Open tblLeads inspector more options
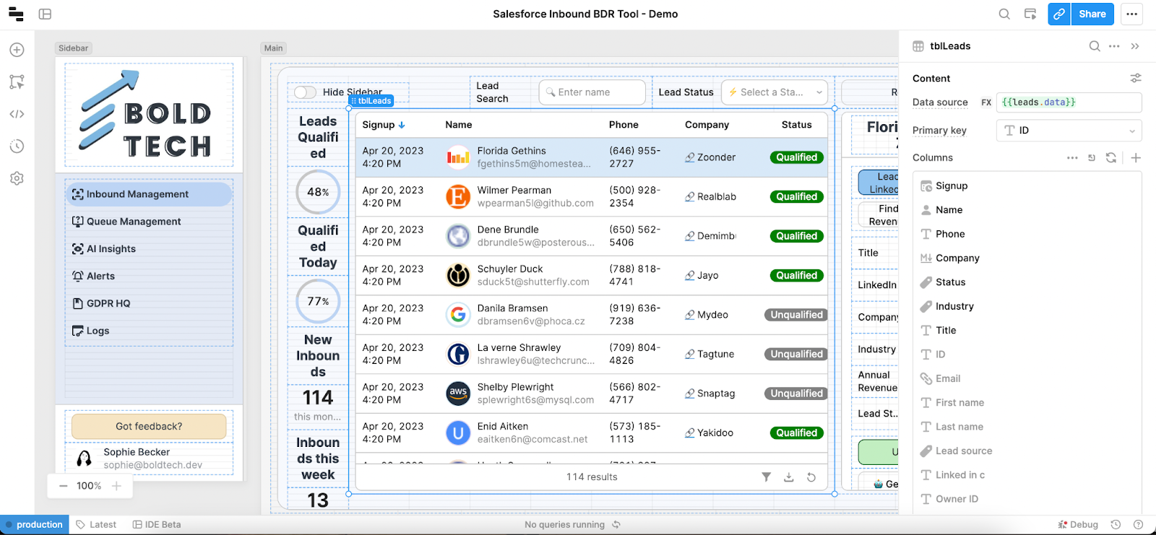 tap(1114, 46)
